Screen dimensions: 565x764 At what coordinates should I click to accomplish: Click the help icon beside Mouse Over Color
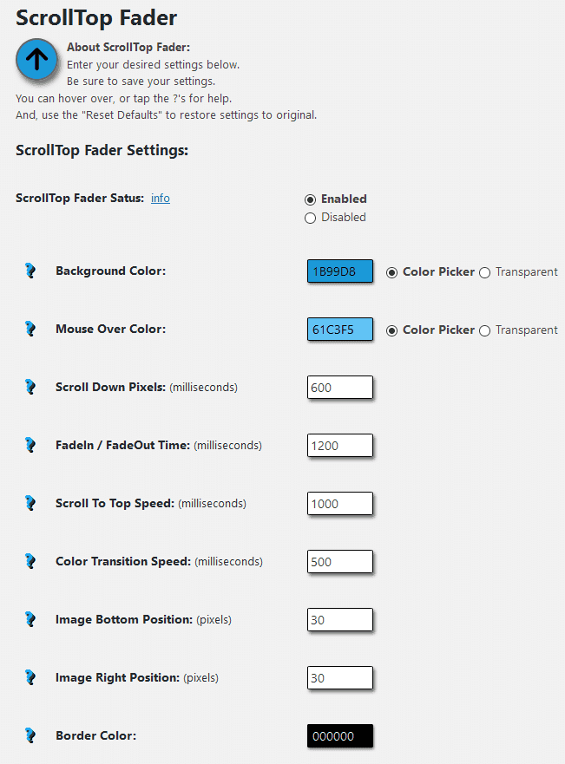point(30,329)
